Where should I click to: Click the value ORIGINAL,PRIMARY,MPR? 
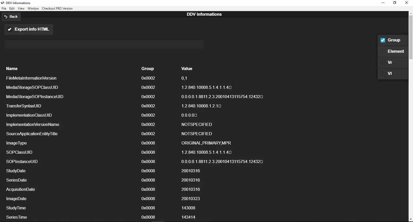coord(206,143)
